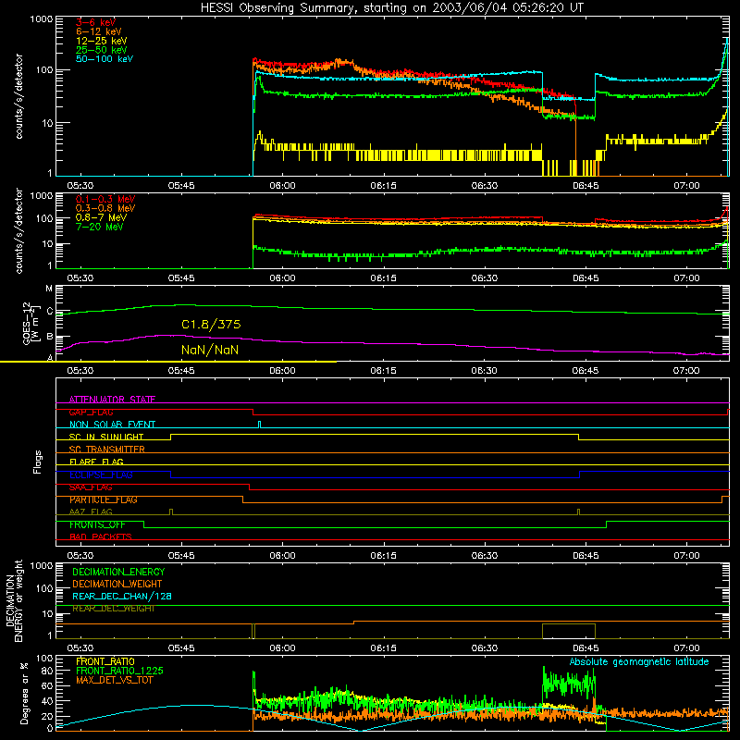The height and width of the screenshot is (740, 740).
Task: Click the FRONTS_OFF flag label
Action: pos(97,524)
